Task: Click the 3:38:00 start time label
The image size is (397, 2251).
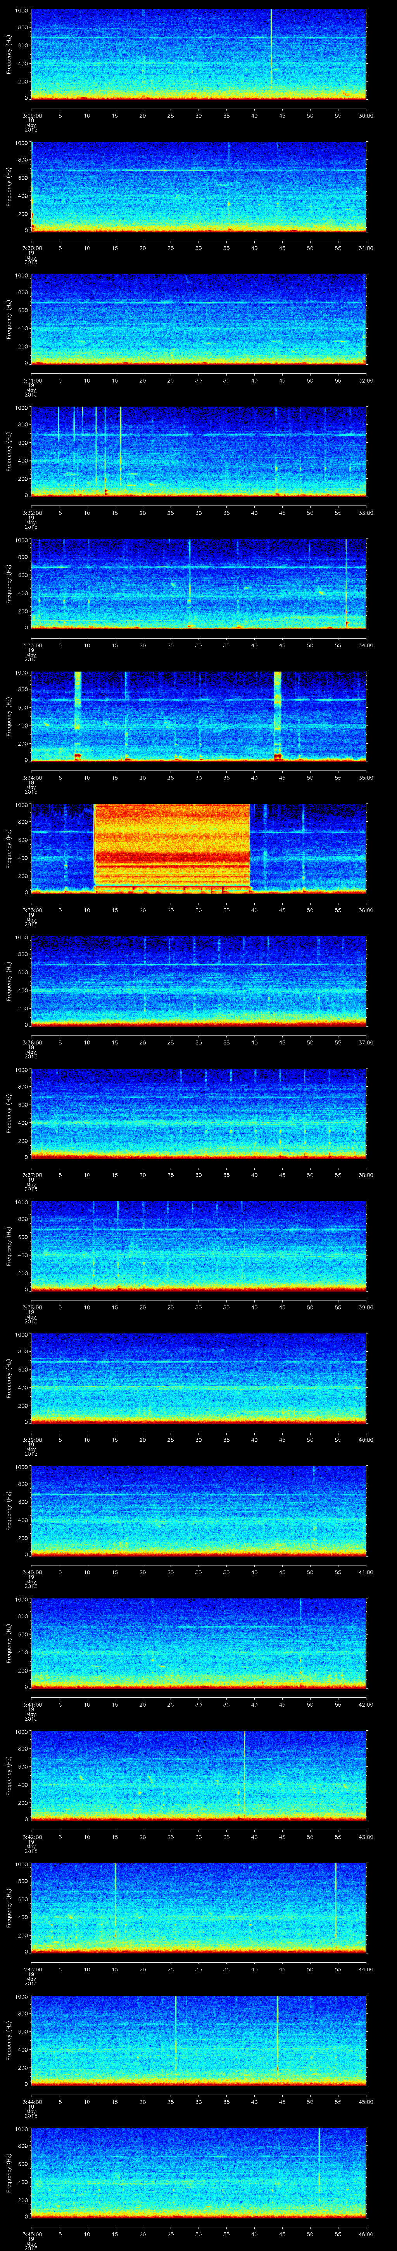Action: [x=31, y=1307]
